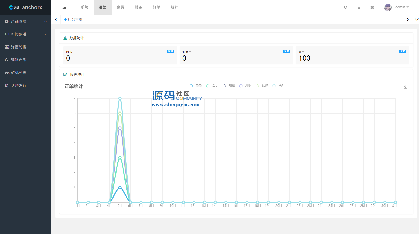
Task: Select the 会员 top navigation item
Action: pyautogui.click(x=120, y=7)
